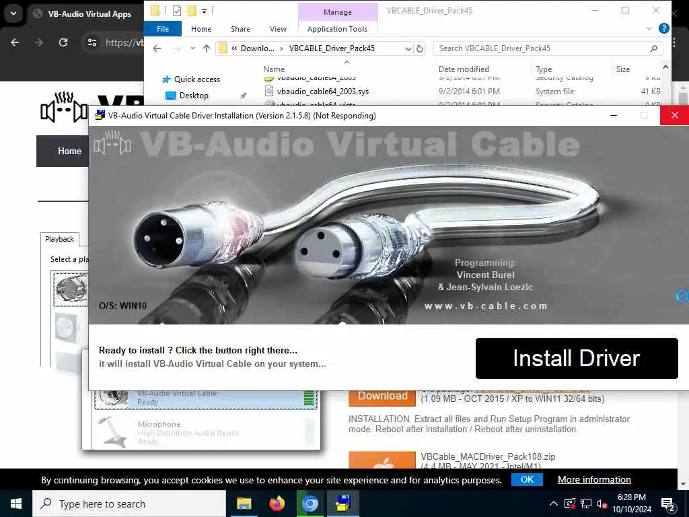This screenshot has width=689, height=517.
Task: Click the VB-Audio logo on the website
Action: [x=64, y=107]
